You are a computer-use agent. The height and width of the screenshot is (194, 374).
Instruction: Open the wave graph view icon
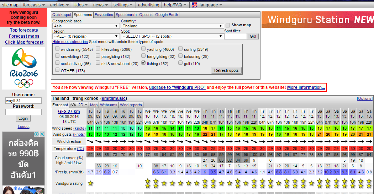click(73, 105)
